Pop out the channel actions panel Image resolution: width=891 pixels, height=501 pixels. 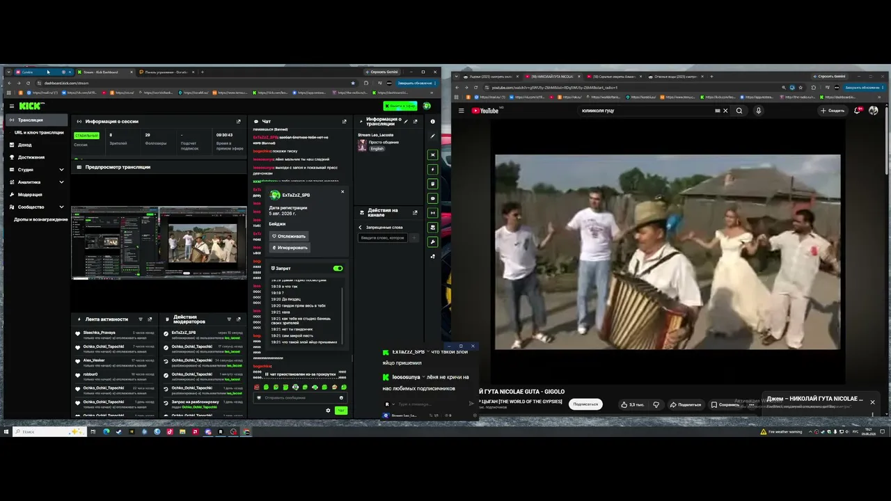tap(415, 213)
